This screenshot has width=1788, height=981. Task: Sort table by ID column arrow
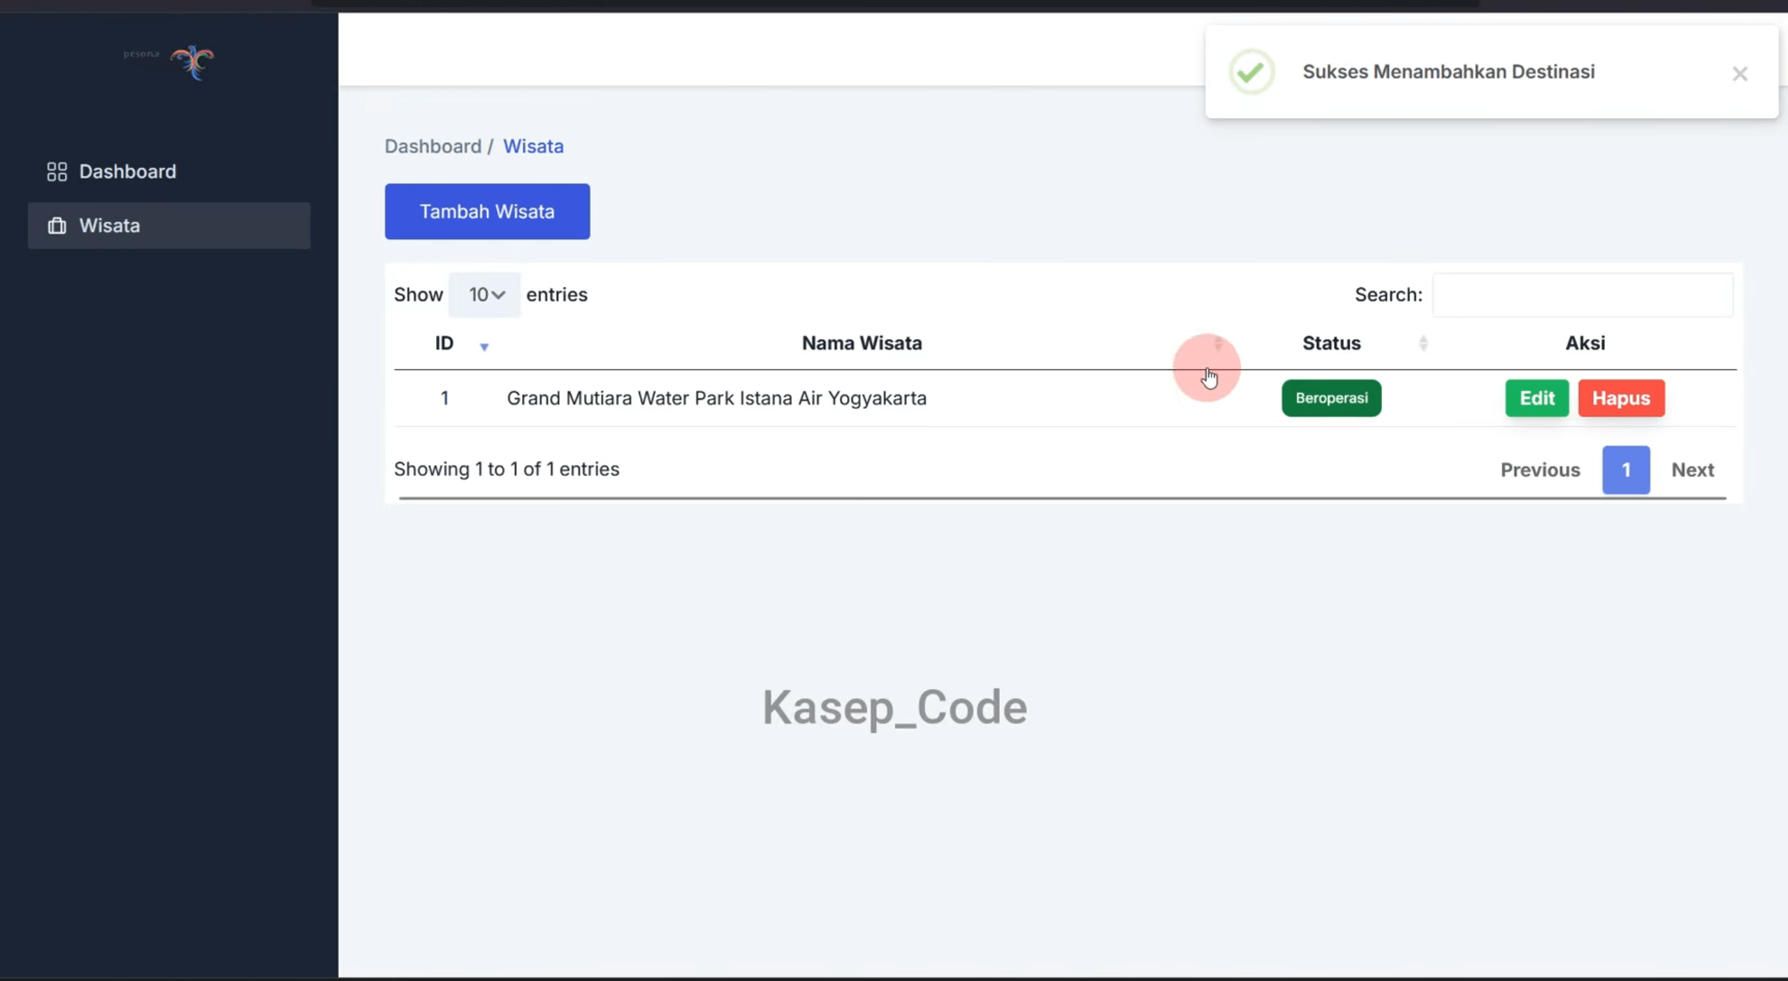click(x=484, y=347)
